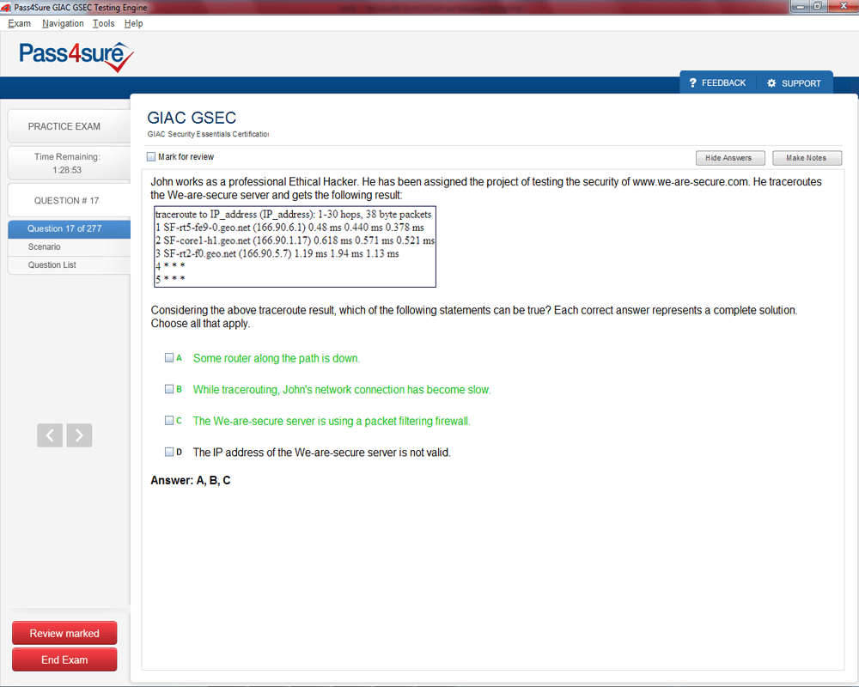Image resolution: width=859 pixels, height=687 pixels.
Task: Click 'GIAC Security Essentials Certification' subtitle
Action: (x=208, y=134)
